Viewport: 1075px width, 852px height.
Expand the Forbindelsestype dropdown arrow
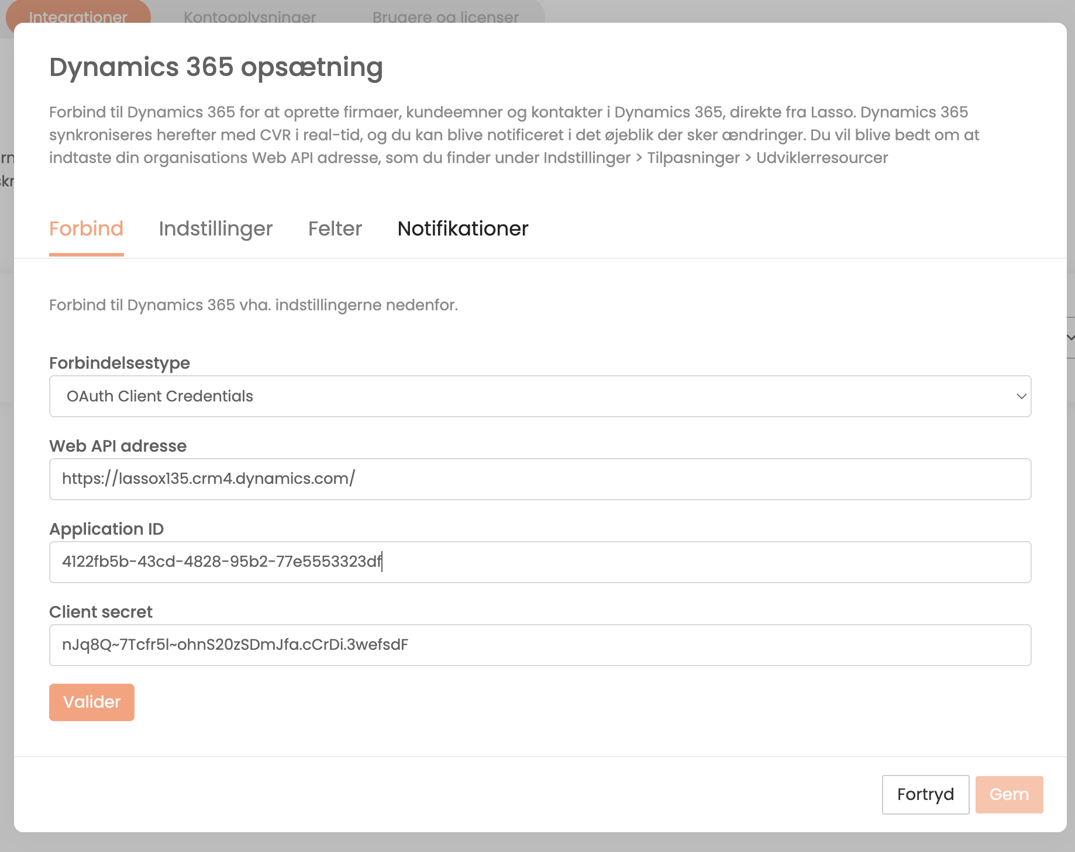coord(1021,396)
